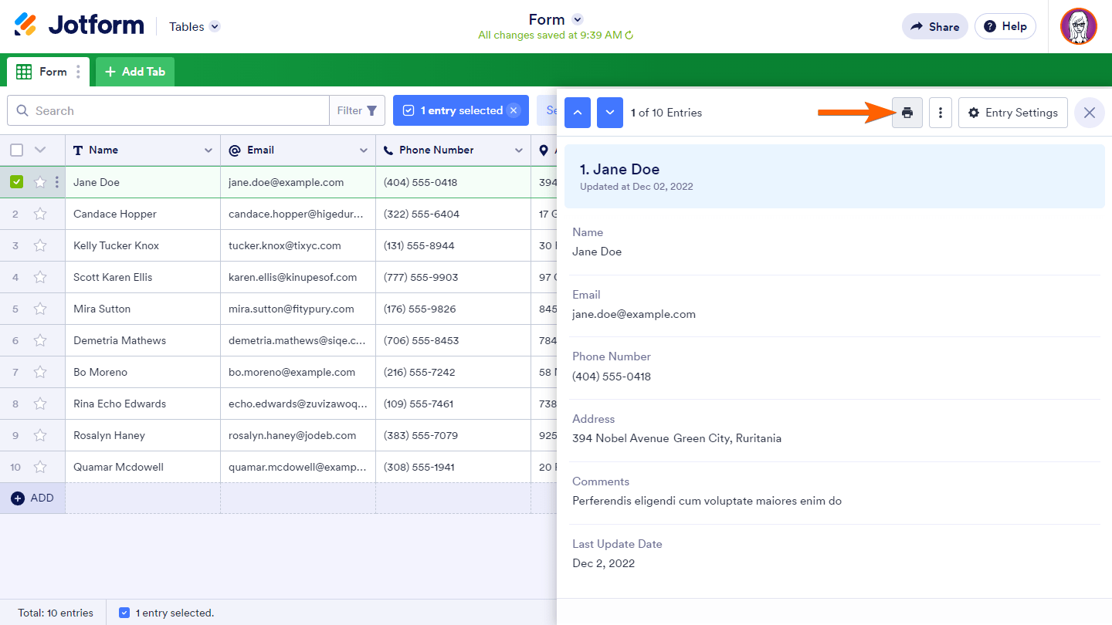Image resolution: width=1112 pixels, height=625 pixels.
Task: Open the Filter button
Action: [x=357, y=110]
